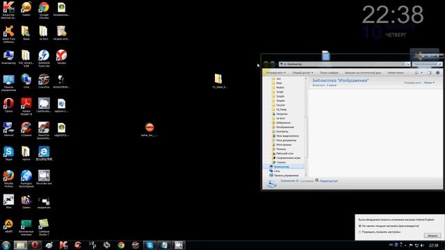
Task: Open Google Chrome desktop shortcut
Action: point(44,10)
